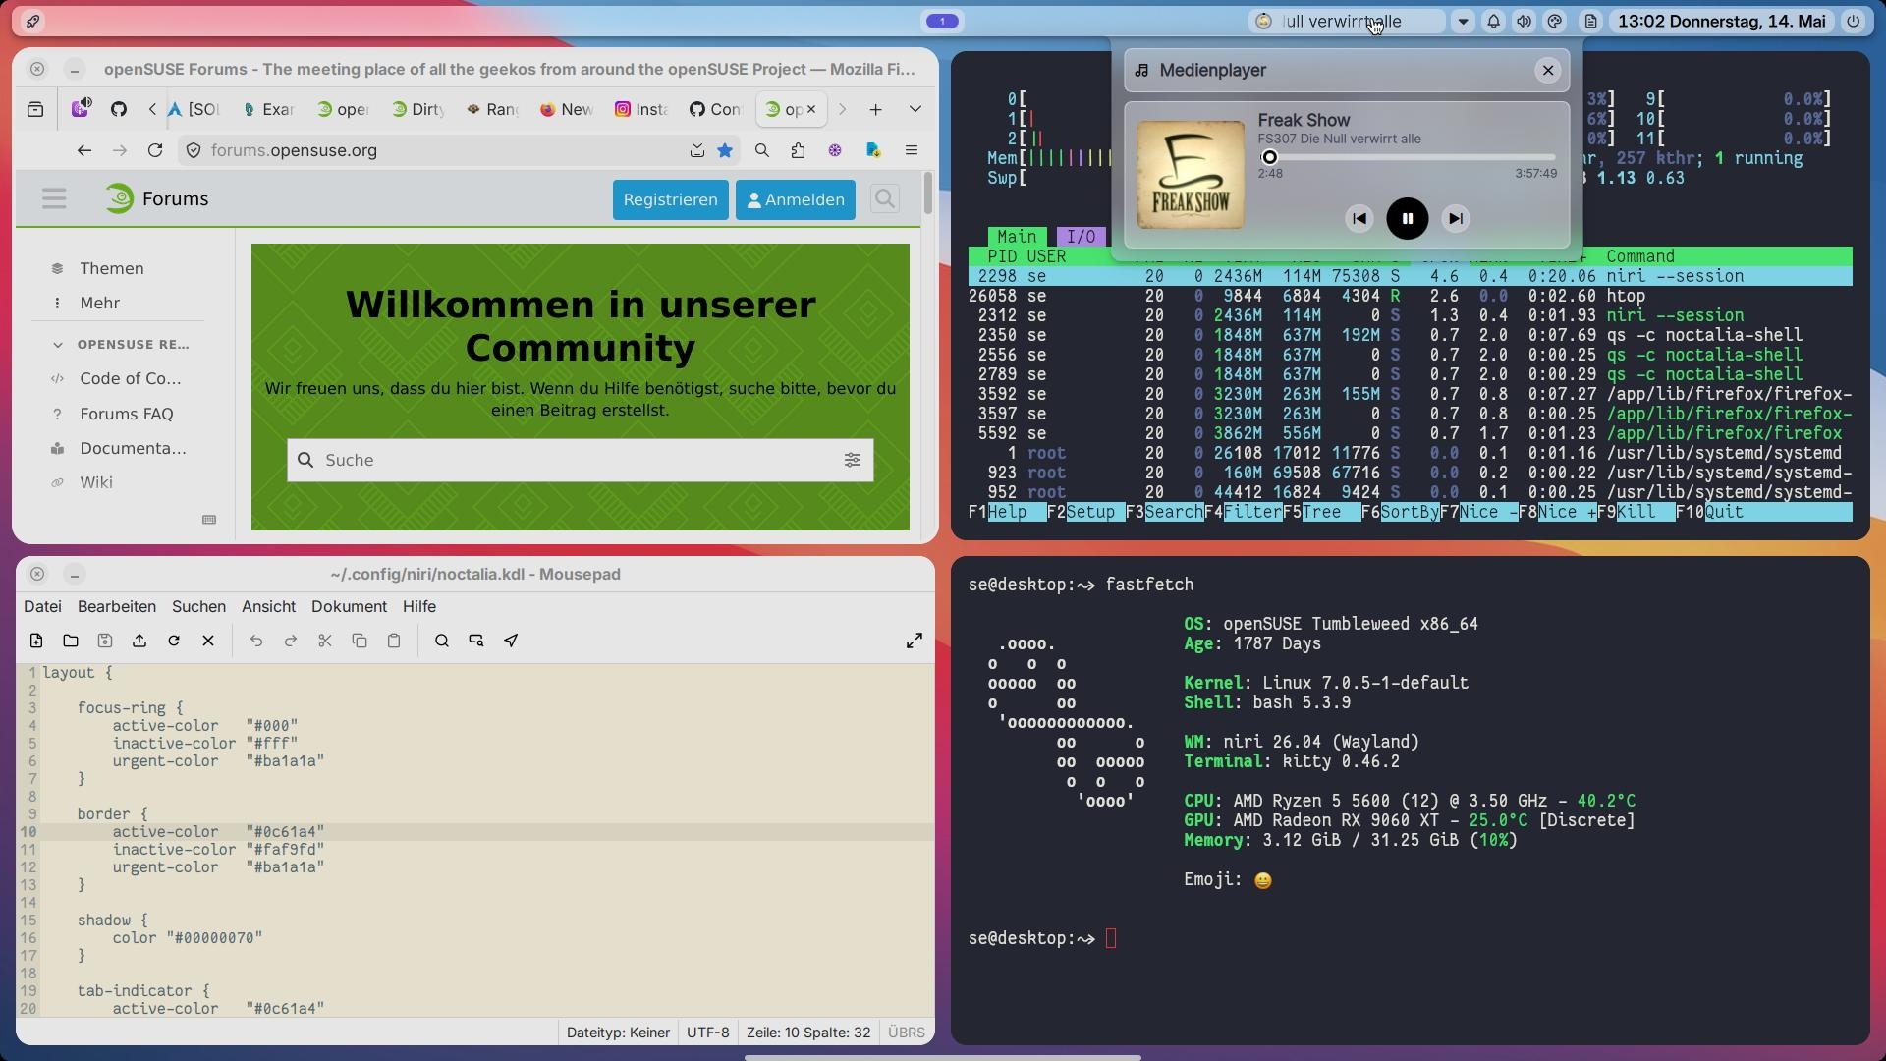
Task: Open Firefox extensions puzzle icon
Action: pos(798,150)
